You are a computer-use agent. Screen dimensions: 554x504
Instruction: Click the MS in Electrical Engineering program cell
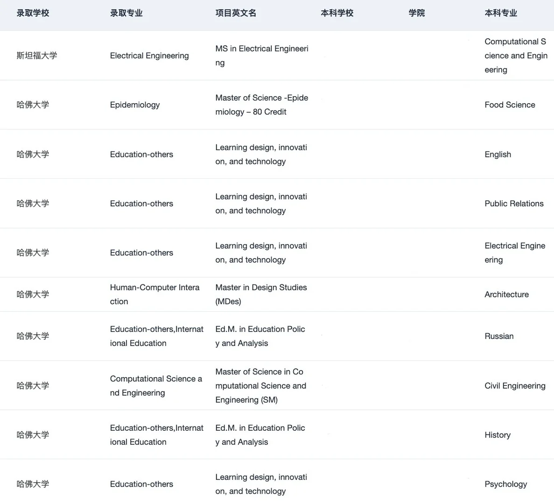(262, 56)
